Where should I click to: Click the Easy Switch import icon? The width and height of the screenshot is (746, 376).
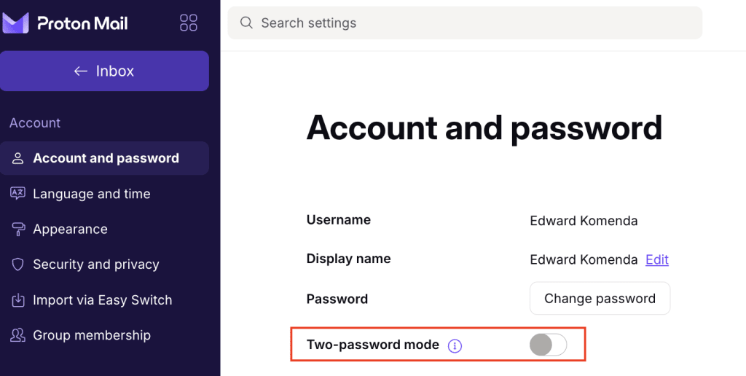point(17,299)
